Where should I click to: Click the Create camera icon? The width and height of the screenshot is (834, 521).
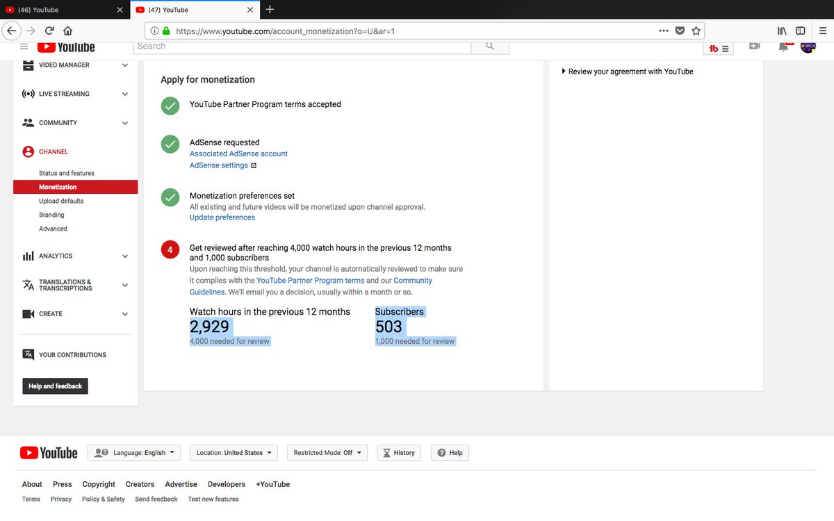28,314
